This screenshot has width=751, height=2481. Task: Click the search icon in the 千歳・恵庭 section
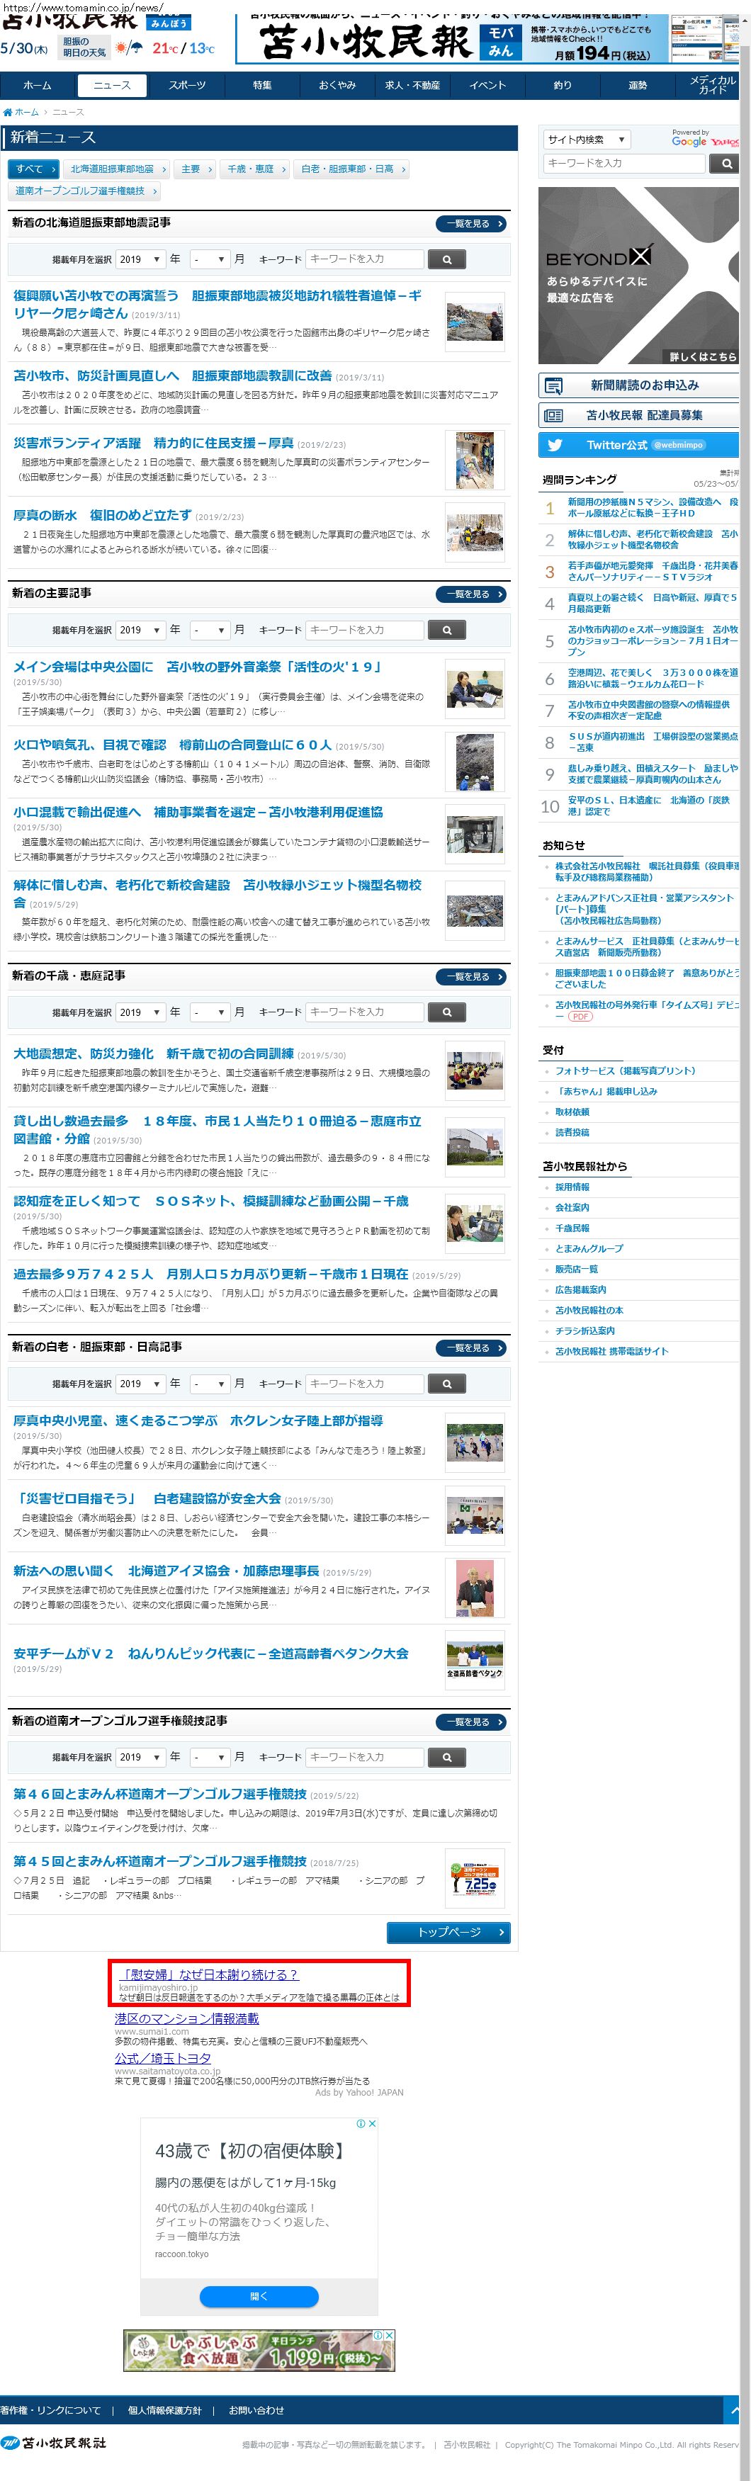[x=447, y=1012]
